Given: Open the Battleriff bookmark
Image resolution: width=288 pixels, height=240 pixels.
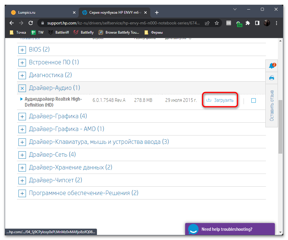Looking at the screenshot, I should pyautogui.click(x=59, y=32).
